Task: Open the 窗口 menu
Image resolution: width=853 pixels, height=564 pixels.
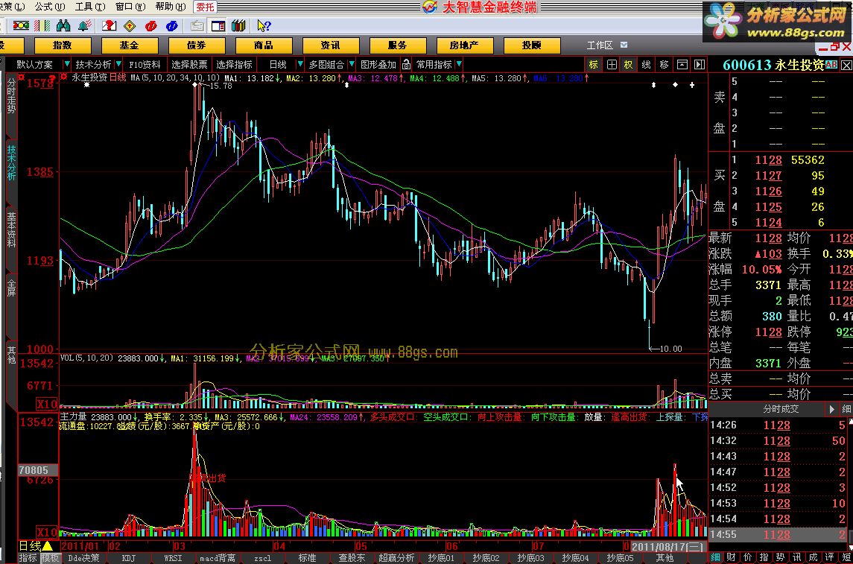Action: [130, 7]
